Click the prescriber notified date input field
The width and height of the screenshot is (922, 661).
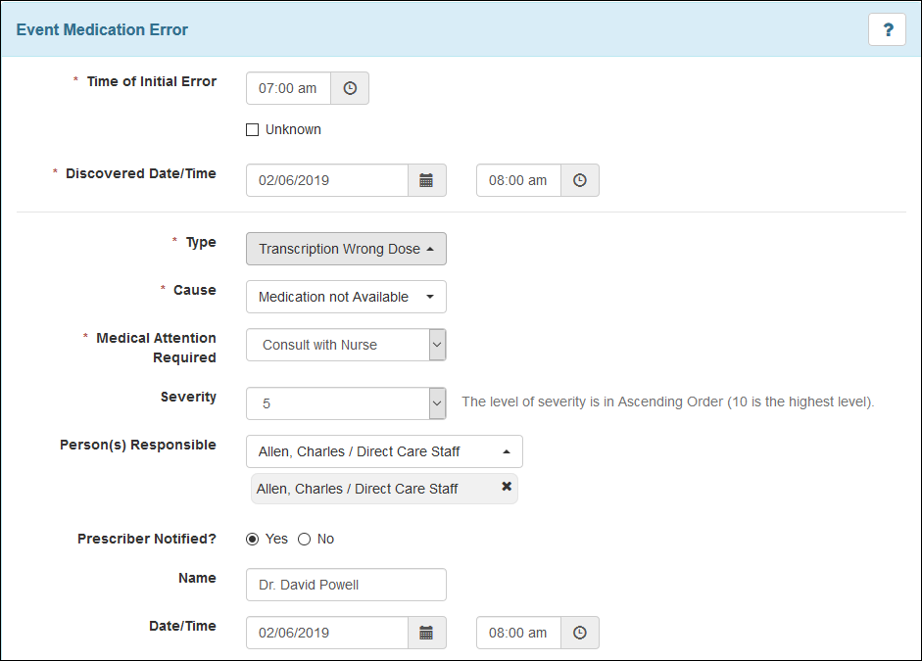326,633
